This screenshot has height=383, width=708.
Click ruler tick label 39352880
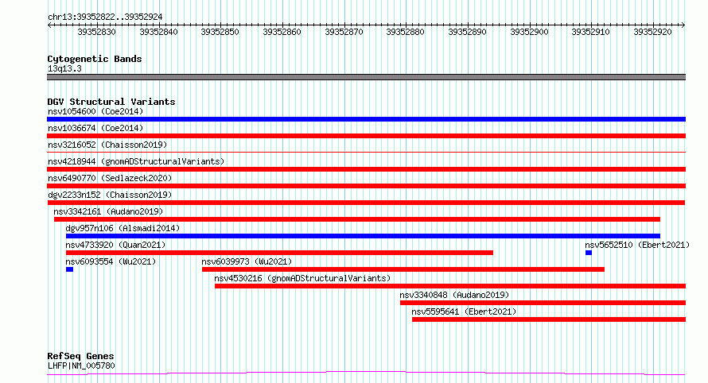click(405, 32)
